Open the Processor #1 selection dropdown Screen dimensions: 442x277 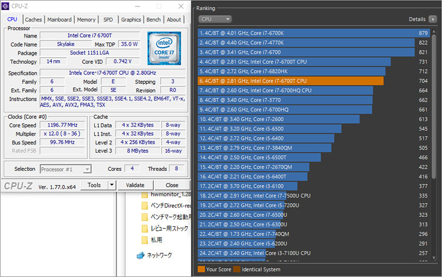point(65,169)
